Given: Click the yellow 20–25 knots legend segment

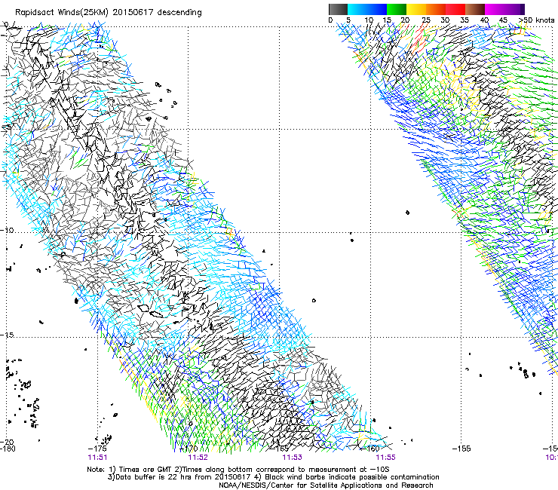Looking at the screenshot, I should tap(416, 9).
